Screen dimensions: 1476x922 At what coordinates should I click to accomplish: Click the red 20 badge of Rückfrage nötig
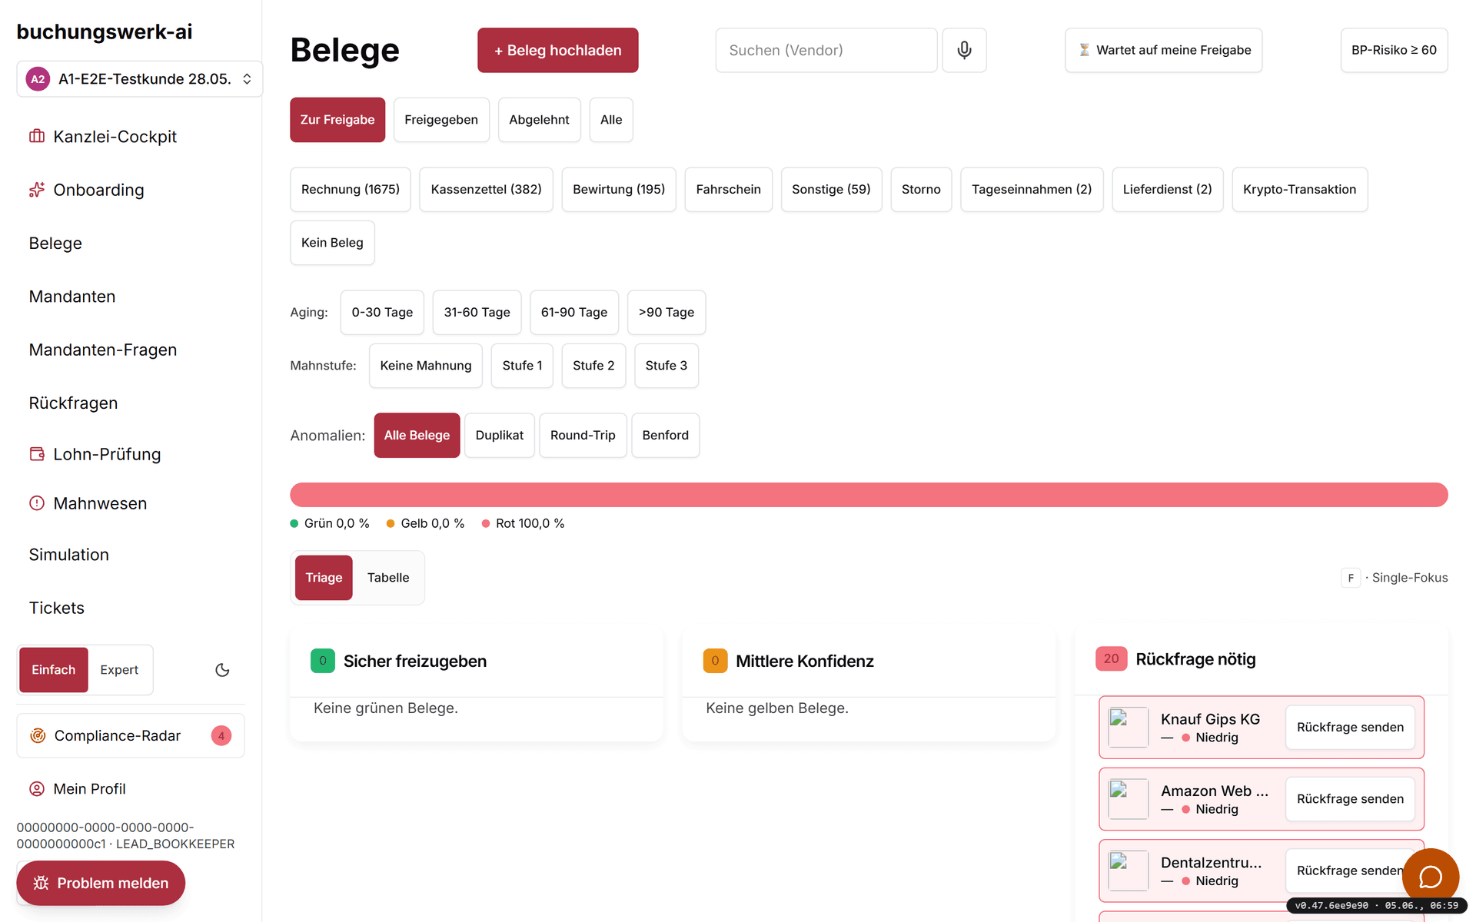[1112, 658]
